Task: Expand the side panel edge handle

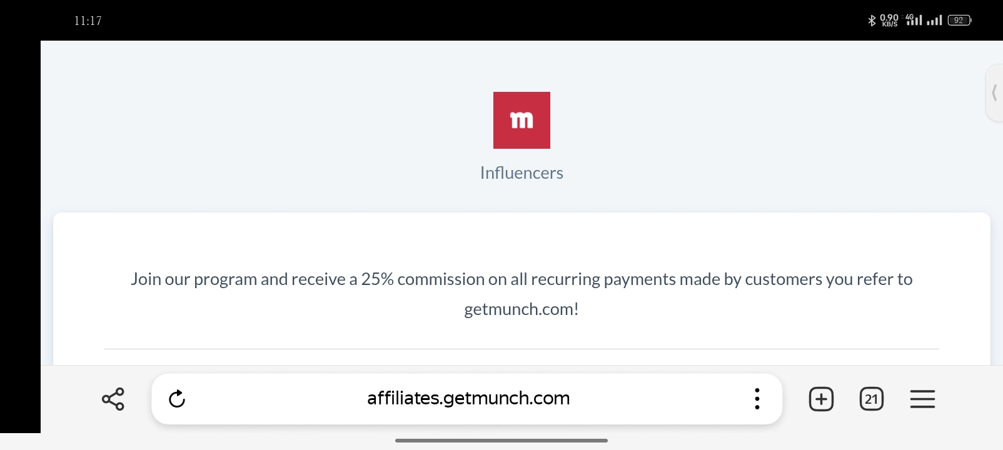Action: (994, 92)
